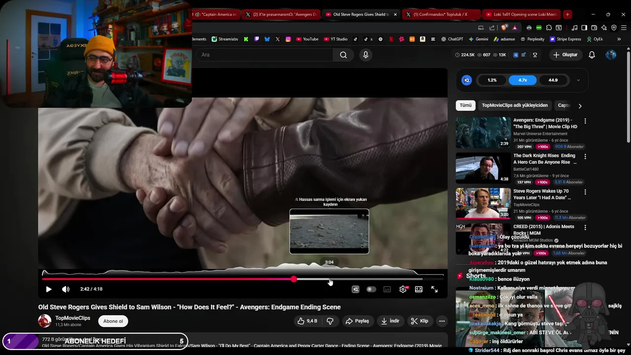Viewport: 631px width, 355px height.
Task: Seek to 3:04 on the video progress bar
Action: [329, 279]
